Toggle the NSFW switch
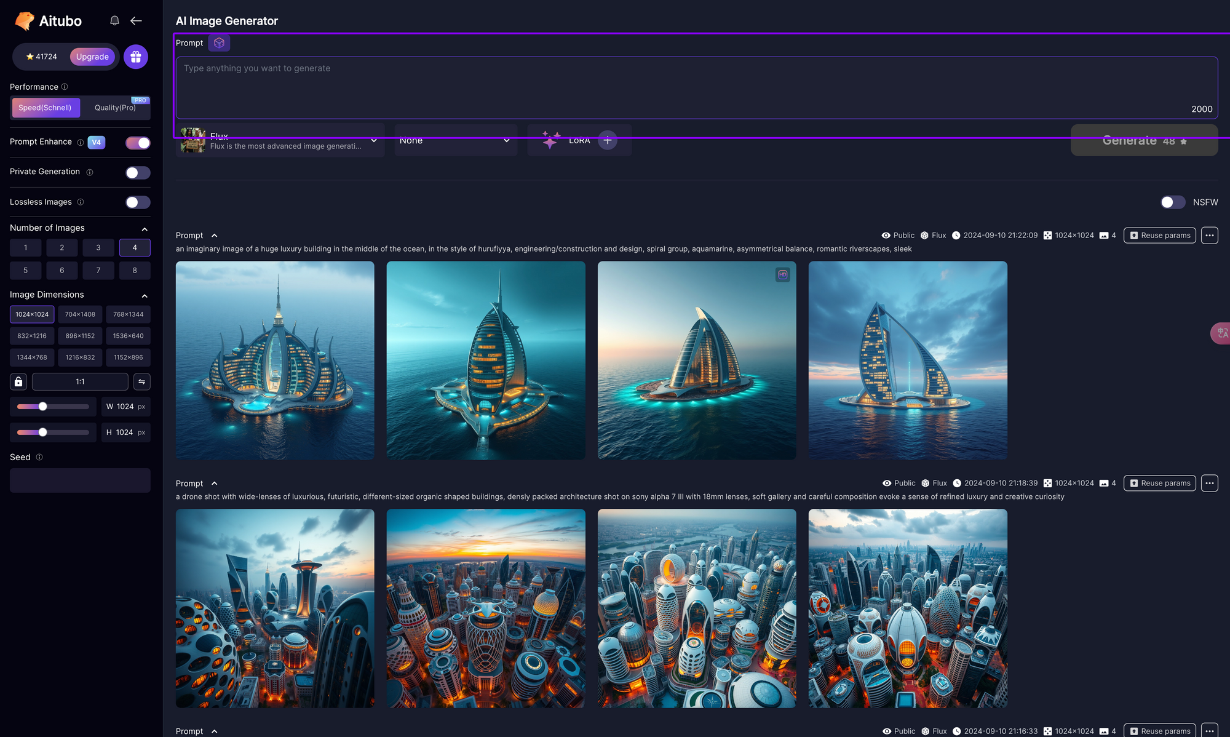Screen dimensions: 1230x737 pyautogui.click(x=1173, y=202)
